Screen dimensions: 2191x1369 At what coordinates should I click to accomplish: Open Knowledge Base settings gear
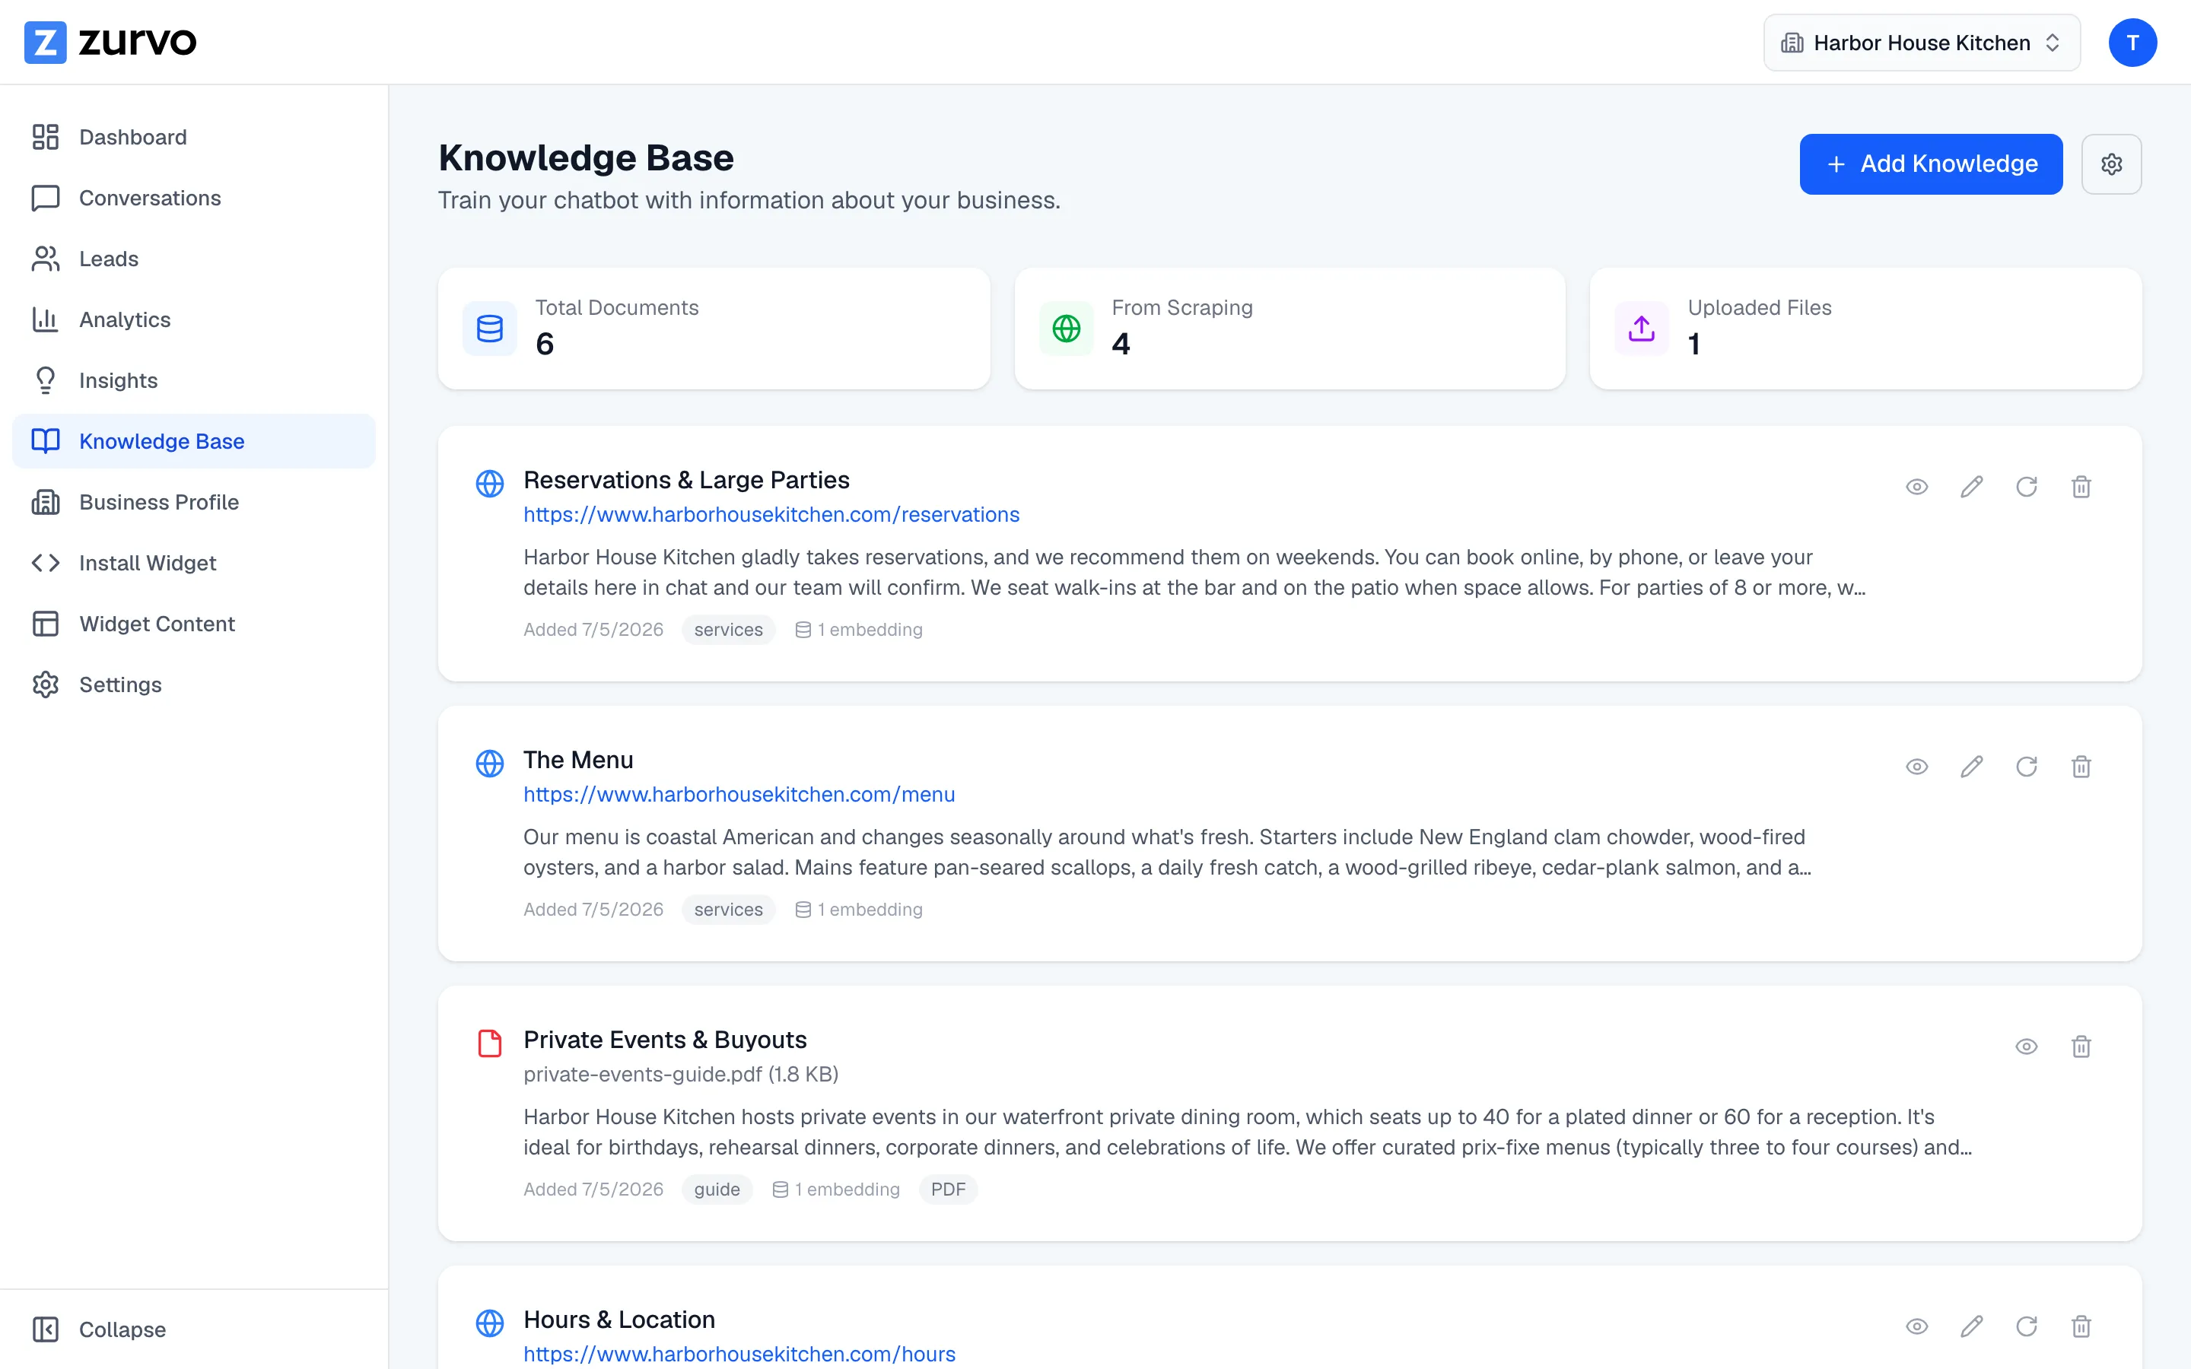[2111, 164]
